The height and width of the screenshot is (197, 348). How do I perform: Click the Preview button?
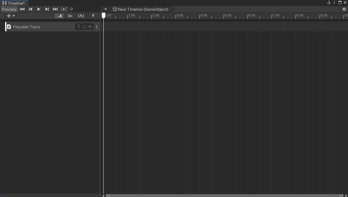click(9, 9)
